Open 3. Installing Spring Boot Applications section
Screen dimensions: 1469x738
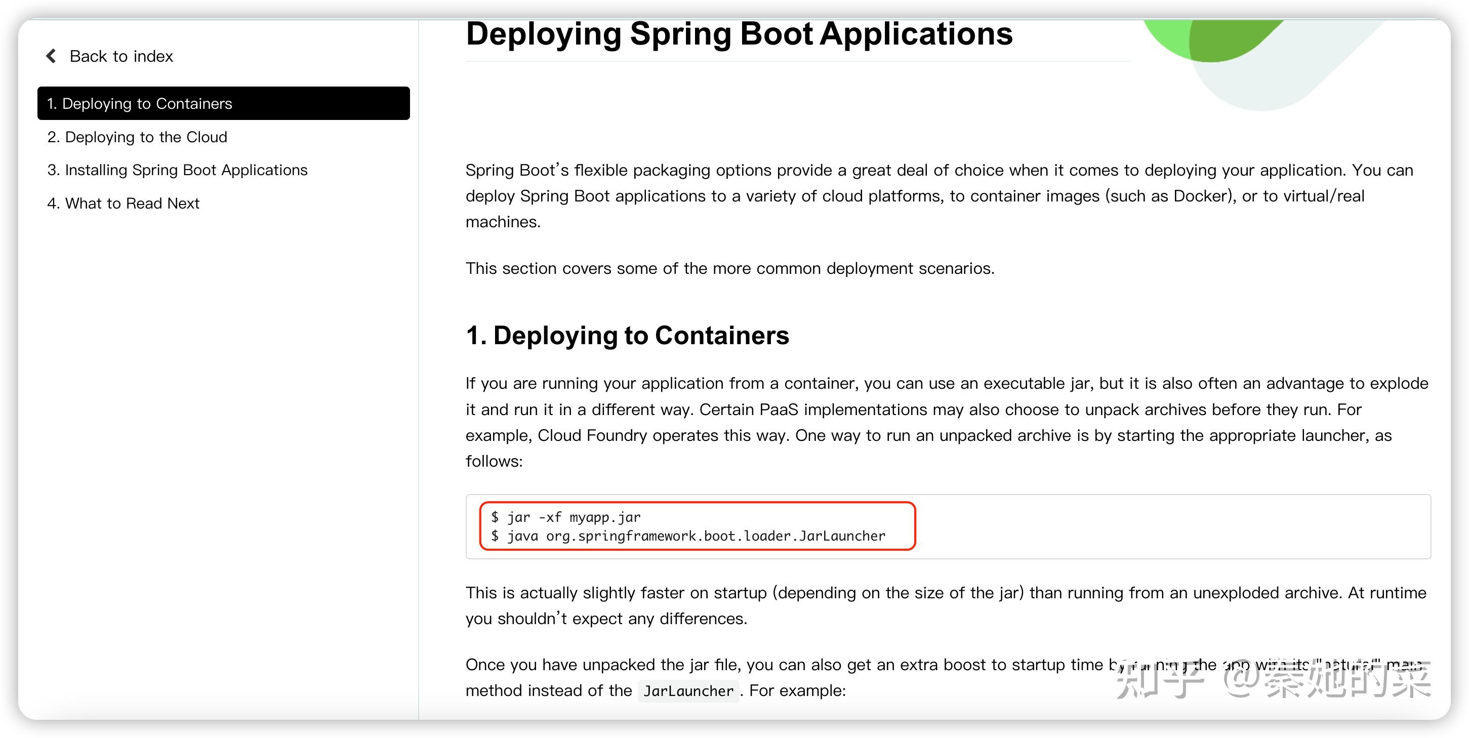pyautogui.click(x=177, y=170)
